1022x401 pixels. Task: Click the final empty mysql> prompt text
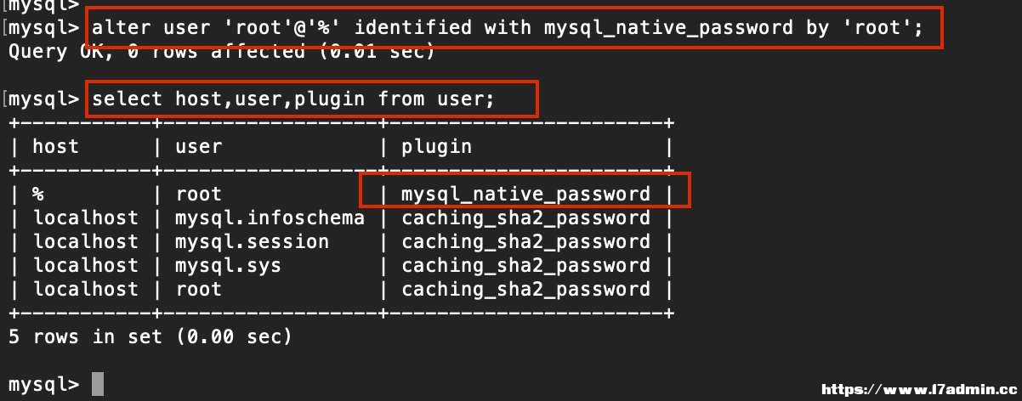[43, 384]
